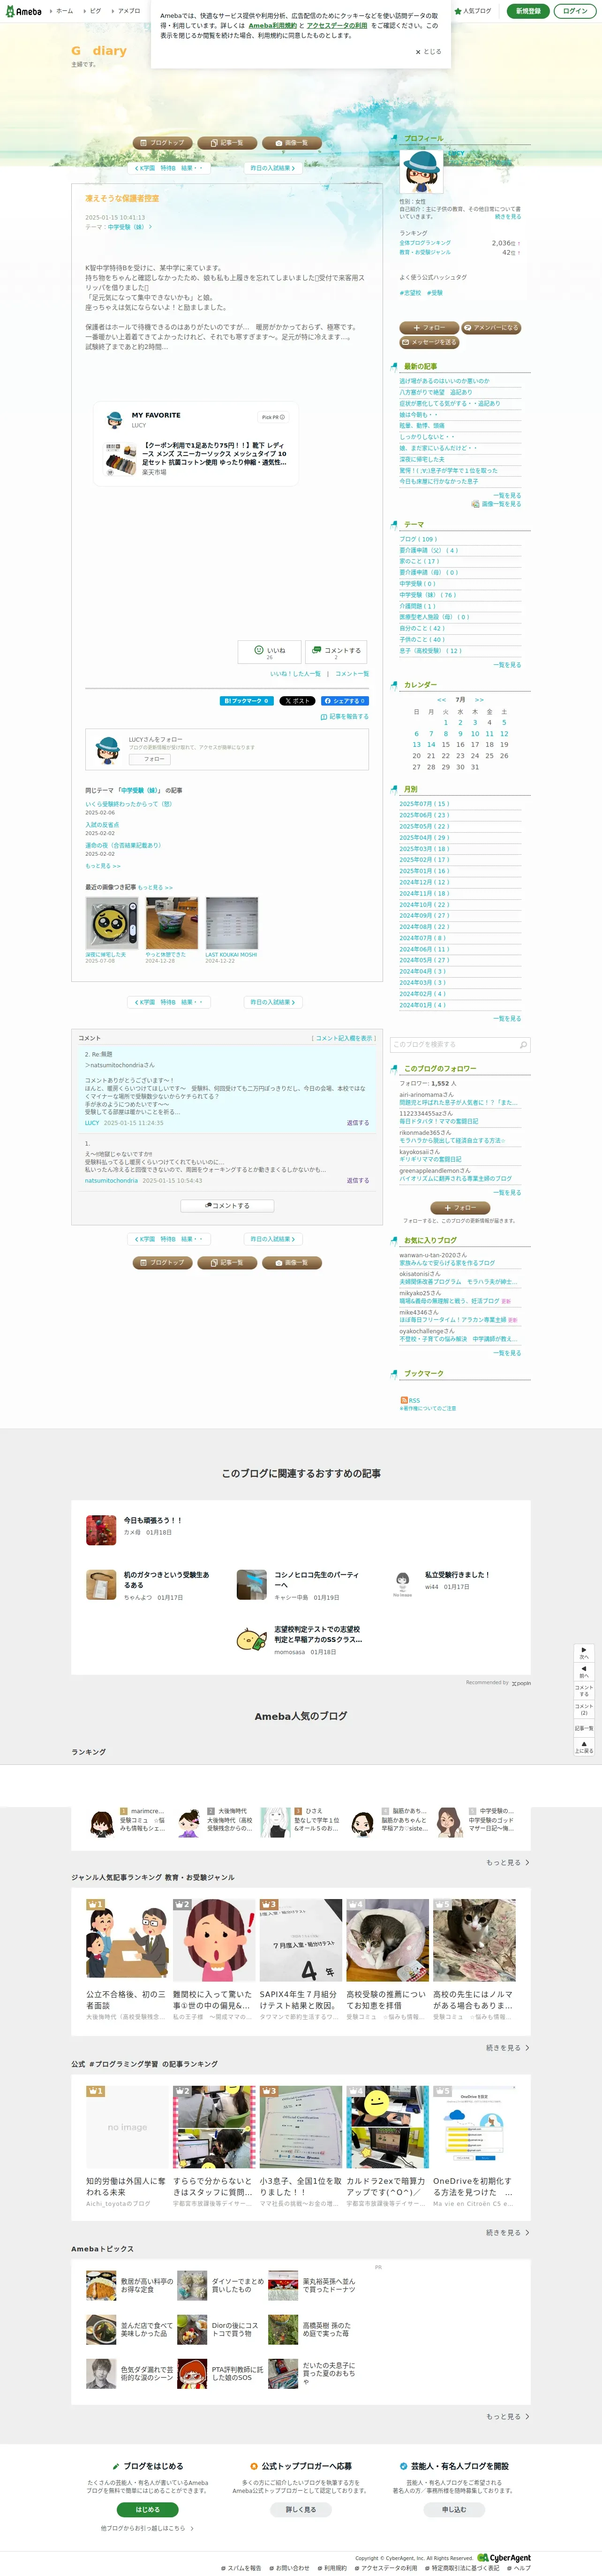Click the green はじめる button
This screenshot has height=2576, width=602.
coord(147,2509)
